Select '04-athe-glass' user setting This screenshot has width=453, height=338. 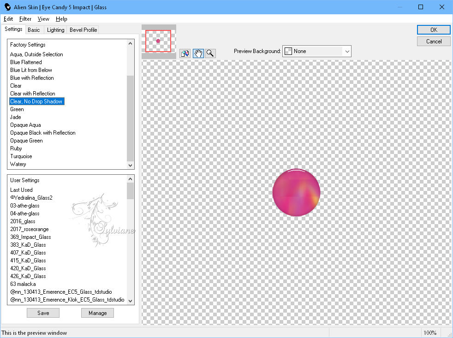25,213
